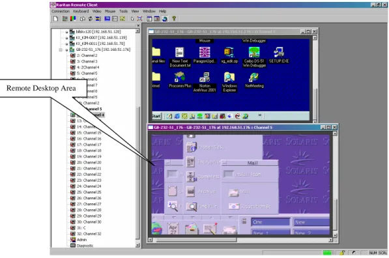Click One workspace button on Solaris panel
The image size is (389, 258).
[270, 222]
